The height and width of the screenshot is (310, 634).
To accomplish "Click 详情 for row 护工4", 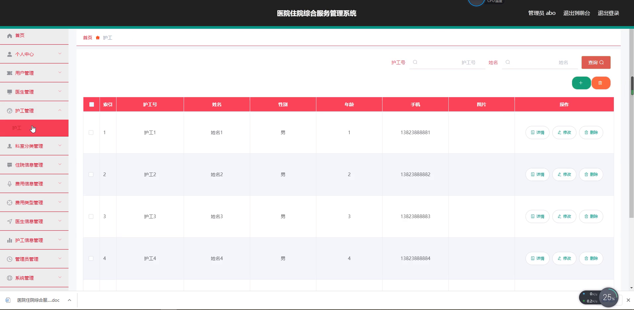I will (537, 258).
